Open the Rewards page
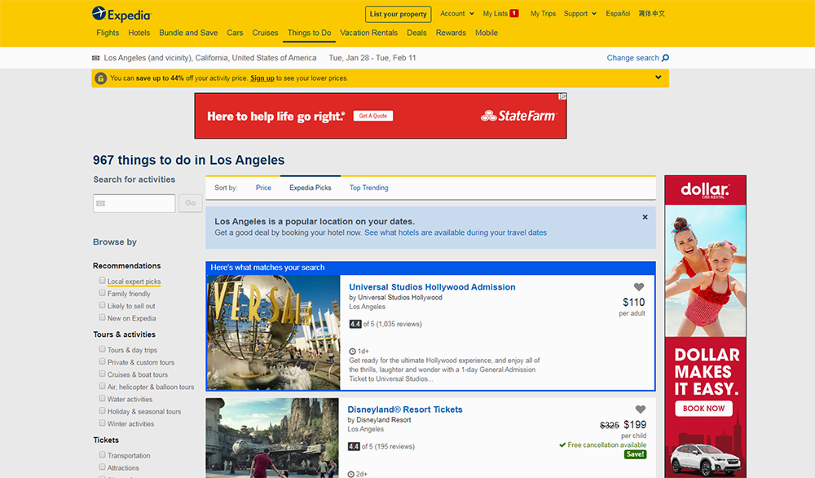Screen dimensions: 815x478 pos(451,33)
